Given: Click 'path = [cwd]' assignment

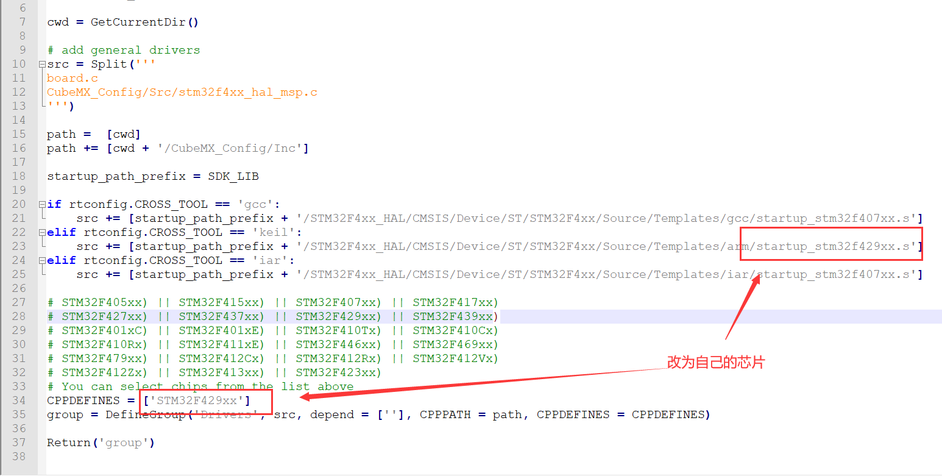Looking at the screenshot, I should [x=94, y=134].
